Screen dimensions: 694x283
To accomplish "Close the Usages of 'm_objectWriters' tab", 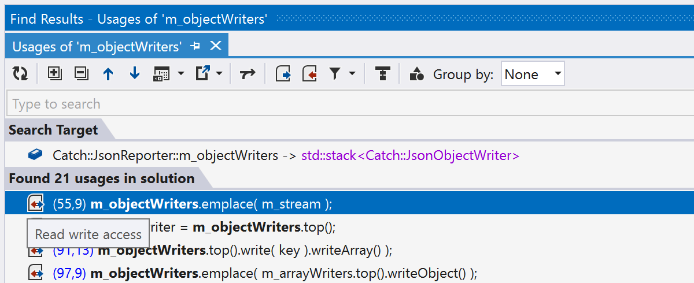I will click(x=215, y=46).
